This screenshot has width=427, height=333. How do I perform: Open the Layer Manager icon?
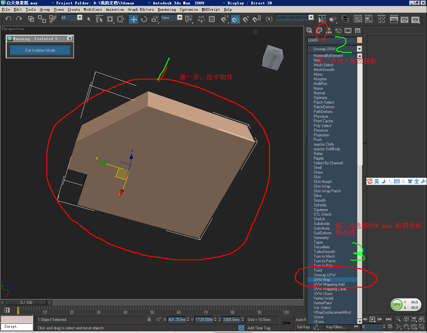(345, 19)
